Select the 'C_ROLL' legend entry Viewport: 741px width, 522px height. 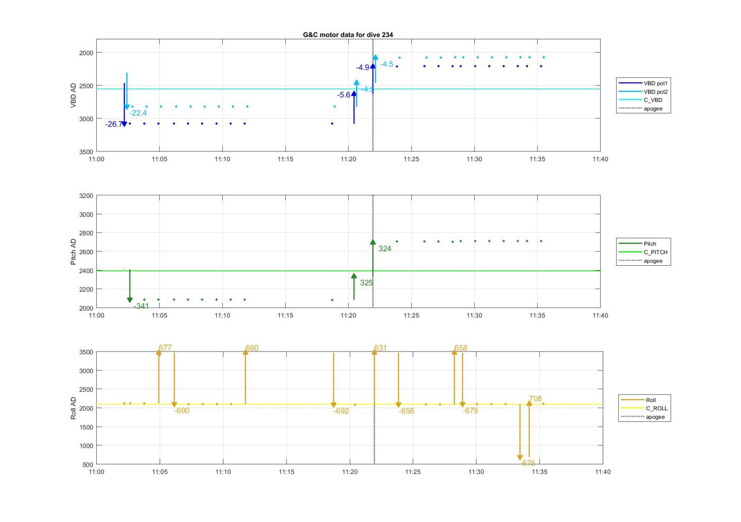[x=645, y=408]
